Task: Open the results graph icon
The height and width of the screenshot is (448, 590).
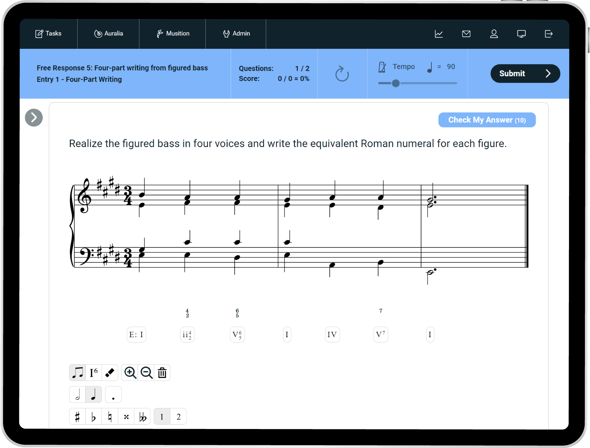Action: coord(439,34)
